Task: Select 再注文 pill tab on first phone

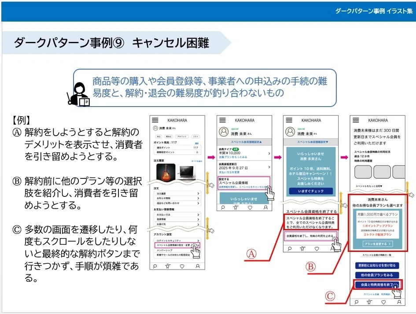Action: point(169,137)
